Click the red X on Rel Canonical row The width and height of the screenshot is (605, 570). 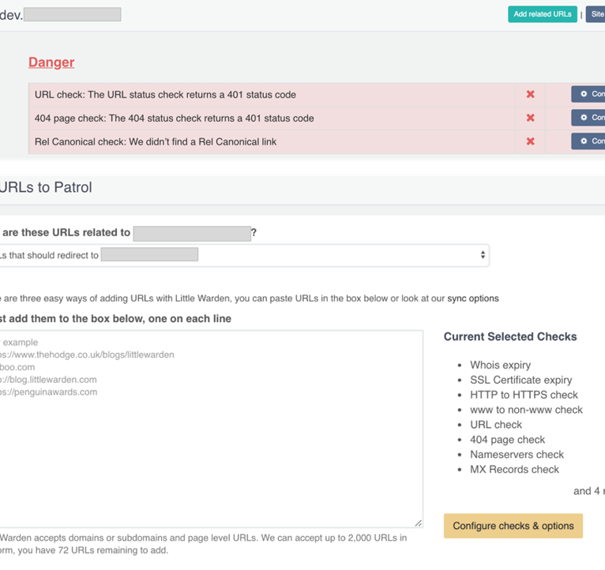pyautogui.click(x=530, y=142)
